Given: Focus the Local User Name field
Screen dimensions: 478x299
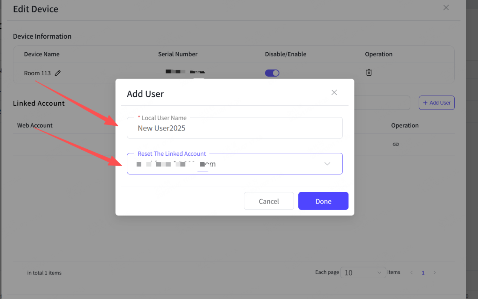Looking at the screenshot, I should 235,128.
